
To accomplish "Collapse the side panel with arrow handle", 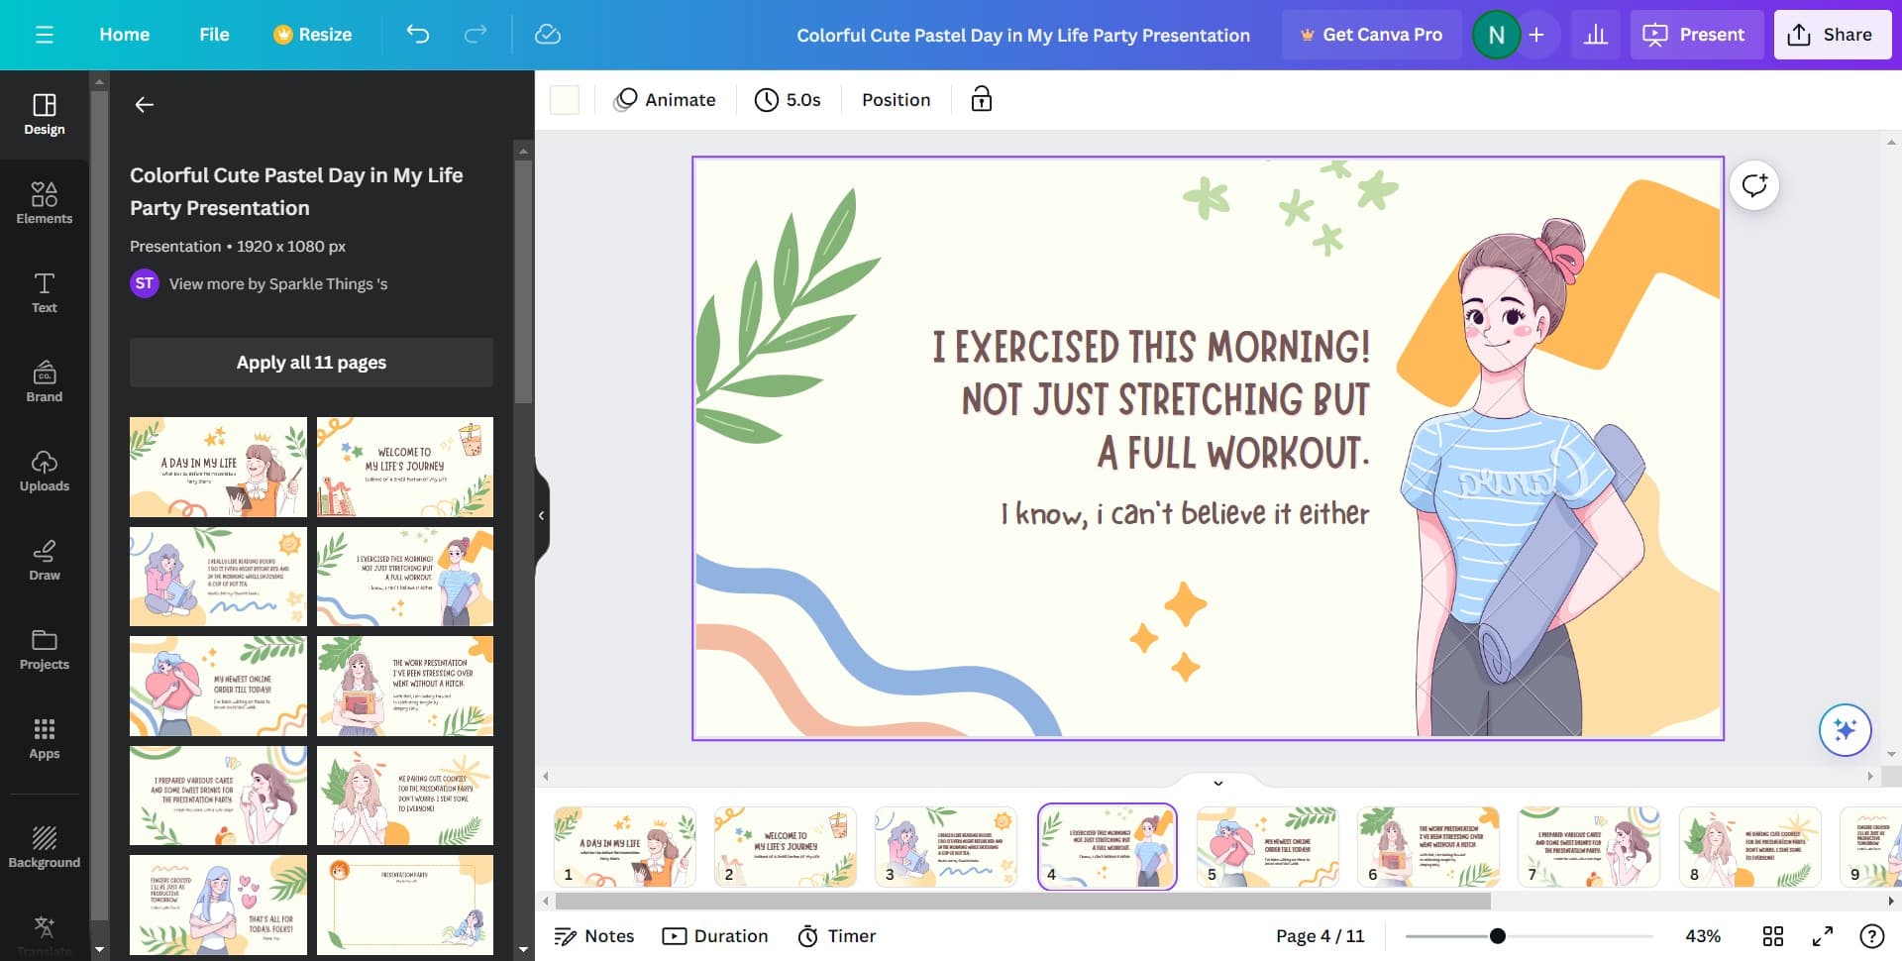I will pos(541,515).
